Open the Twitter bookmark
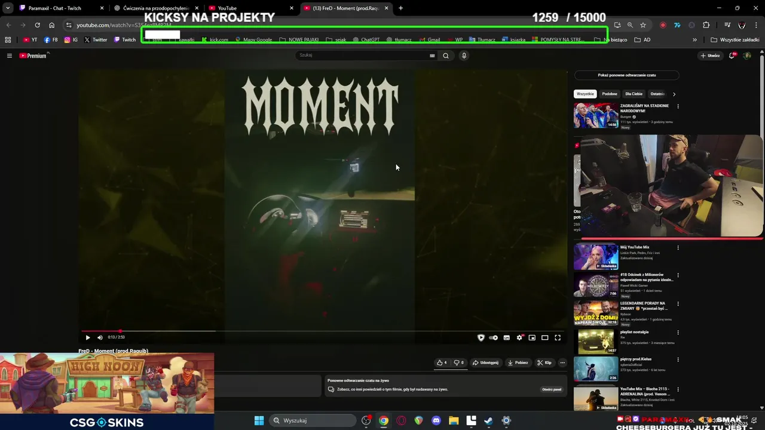 pyautogui.click(x=96, y=40)
